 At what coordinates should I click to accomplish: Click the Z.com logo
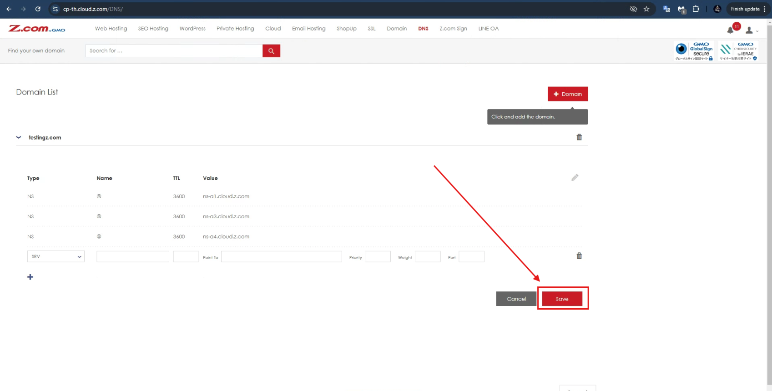(x=37, y=29)
